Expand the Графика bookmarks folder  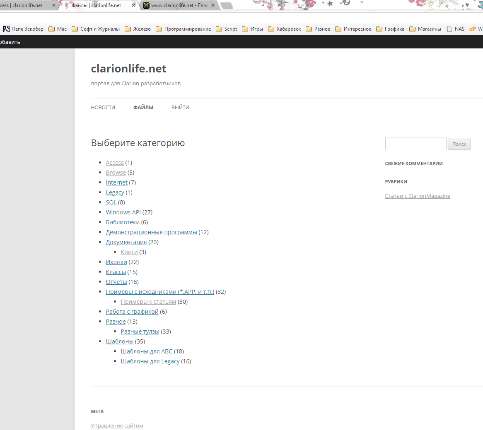(390, 29)
